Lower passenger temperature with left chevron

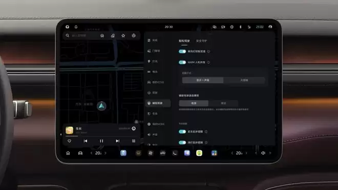pos(232,153)
